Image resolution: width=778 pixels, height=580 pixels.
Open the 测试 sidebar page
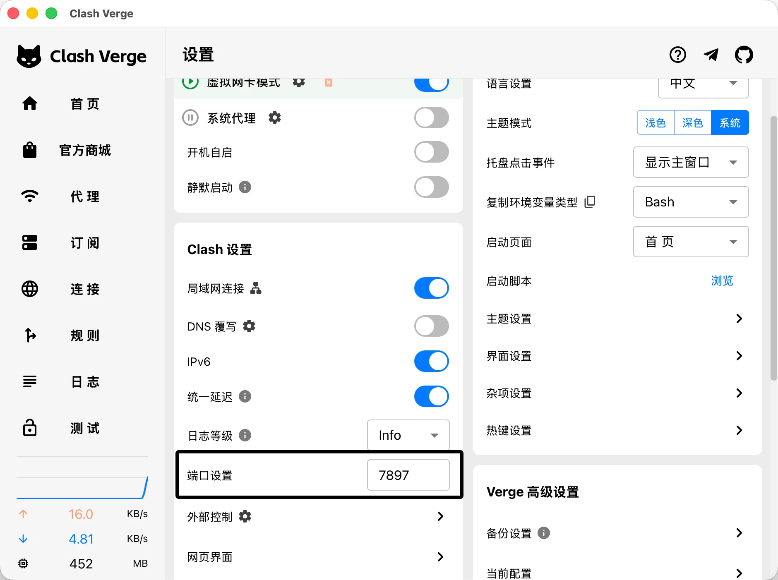83,428
